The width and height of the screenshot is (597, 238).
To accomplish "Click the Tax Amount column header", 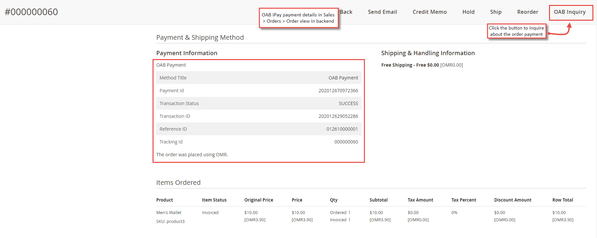I will coord(420,200).
